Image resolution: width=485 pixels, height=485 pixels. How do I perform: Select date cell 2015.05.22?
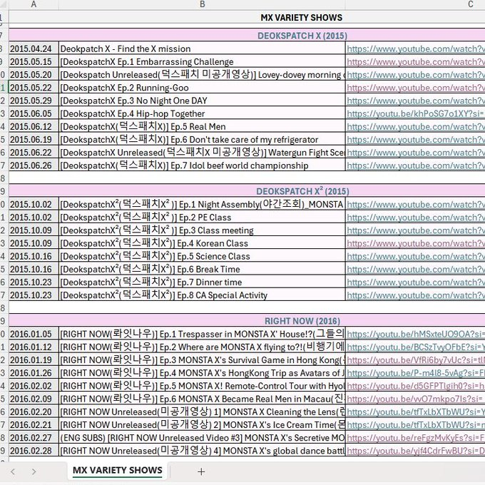(x=34, y=88)
